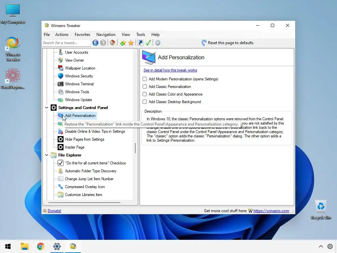Add current tweak to favorites icon
Screen dimensions: 337x253
click(123, 43)
